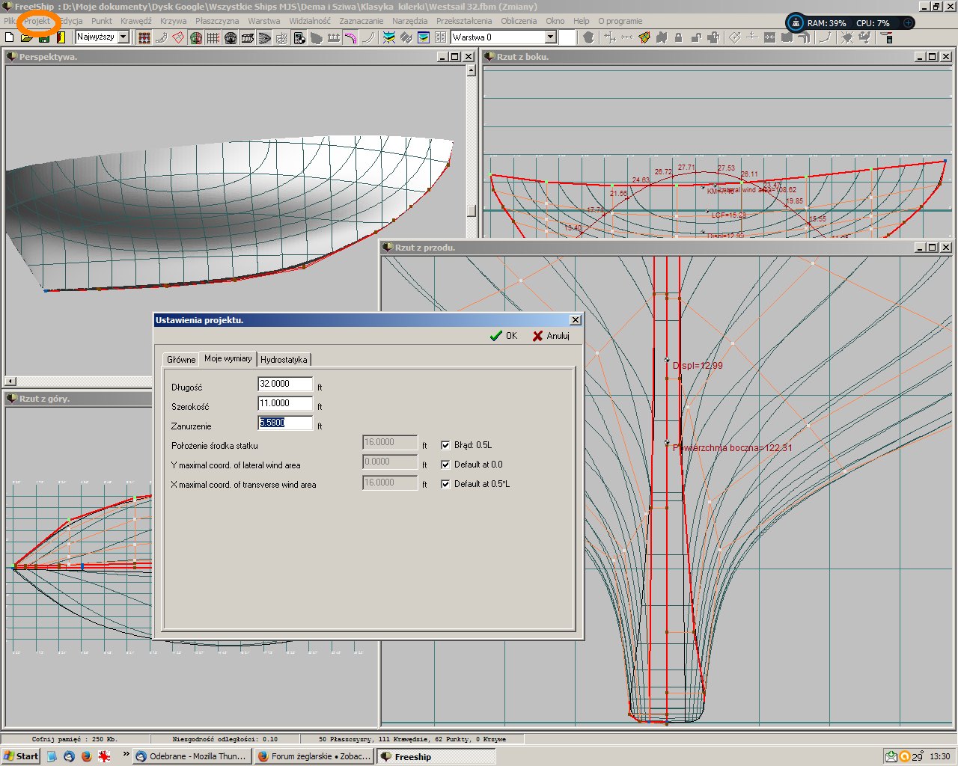This screenshot has height=766, width=958.
Task: Uncheck the 'Błąd: 0.5L' checkbox
Action: (445, 445)
